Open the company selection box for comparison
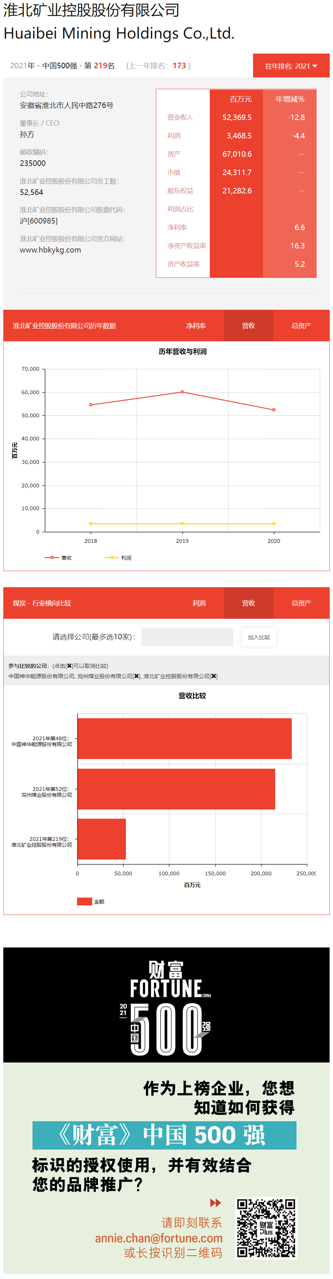 point(187,636)
